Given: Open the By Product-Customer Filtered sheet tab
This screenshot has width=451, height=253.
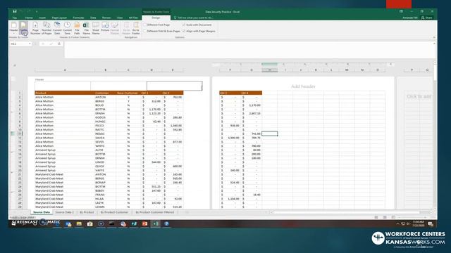Looking at the screenshot, I should [x=155, y=212].
